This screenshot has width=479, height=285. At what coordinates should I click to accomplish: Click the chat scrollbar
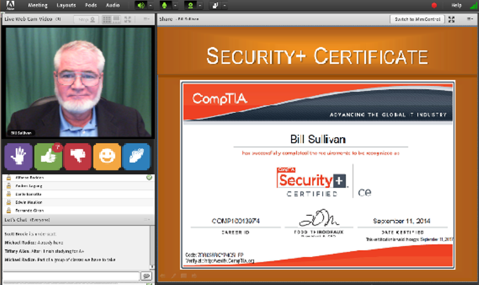coord(152,246)
